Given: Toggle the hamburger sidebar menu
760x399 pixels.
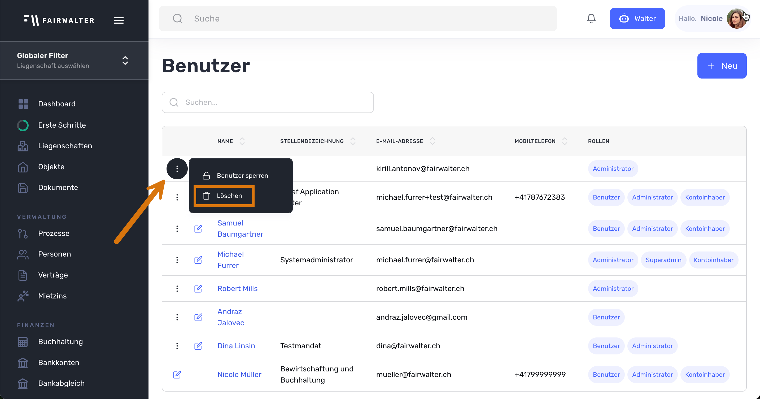Looking at the screenshot, I should point(119,20).
